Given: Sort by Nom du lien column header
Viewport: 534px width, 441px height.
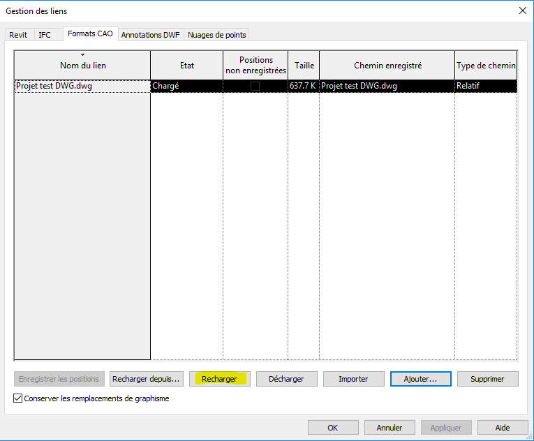Looking at the screenshot, I should coord(82,66).
